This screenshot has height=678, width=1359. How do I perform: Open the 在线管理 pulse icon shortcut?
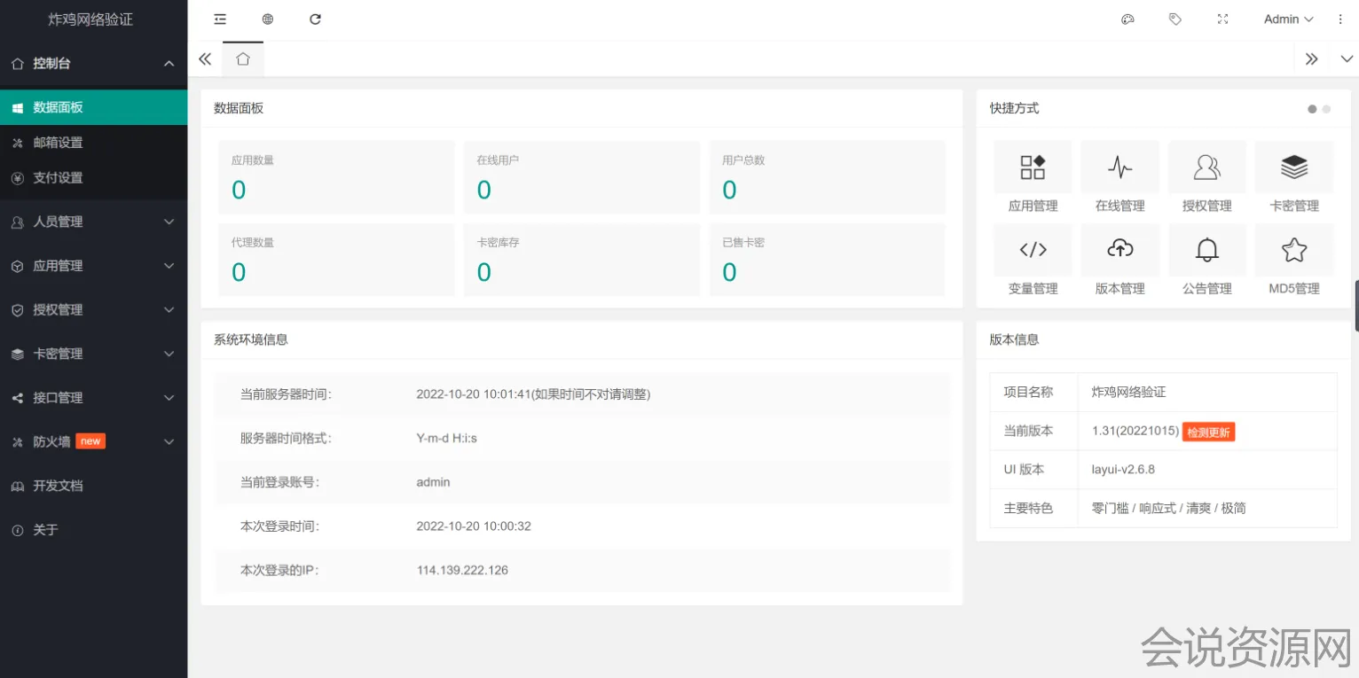coord(1119,168)
